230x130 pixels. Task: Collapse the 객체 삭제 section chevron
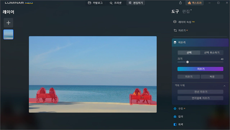pos(224,86)
